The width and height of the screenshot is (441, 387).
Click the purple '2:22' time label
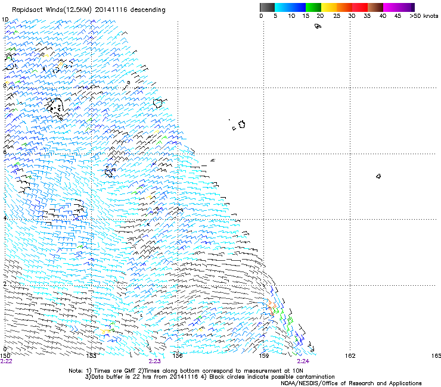click(x=6, y=361)
